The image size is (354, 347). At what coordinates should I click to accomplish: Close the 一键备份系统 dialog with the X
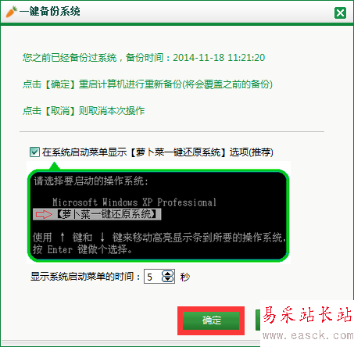click(x=340, y=13)
